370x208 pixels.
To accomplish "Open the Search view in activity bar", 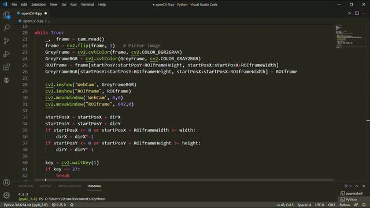I will click(6, 28).
